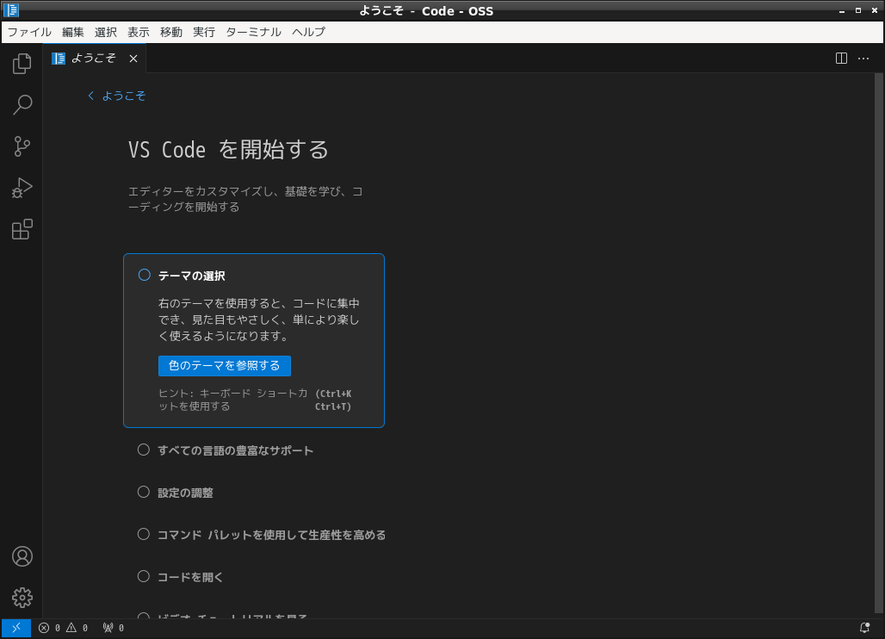This screenshot has width=885, height=639.
Task: Show errors and warnings in status bar
Action: coord(63,628)
